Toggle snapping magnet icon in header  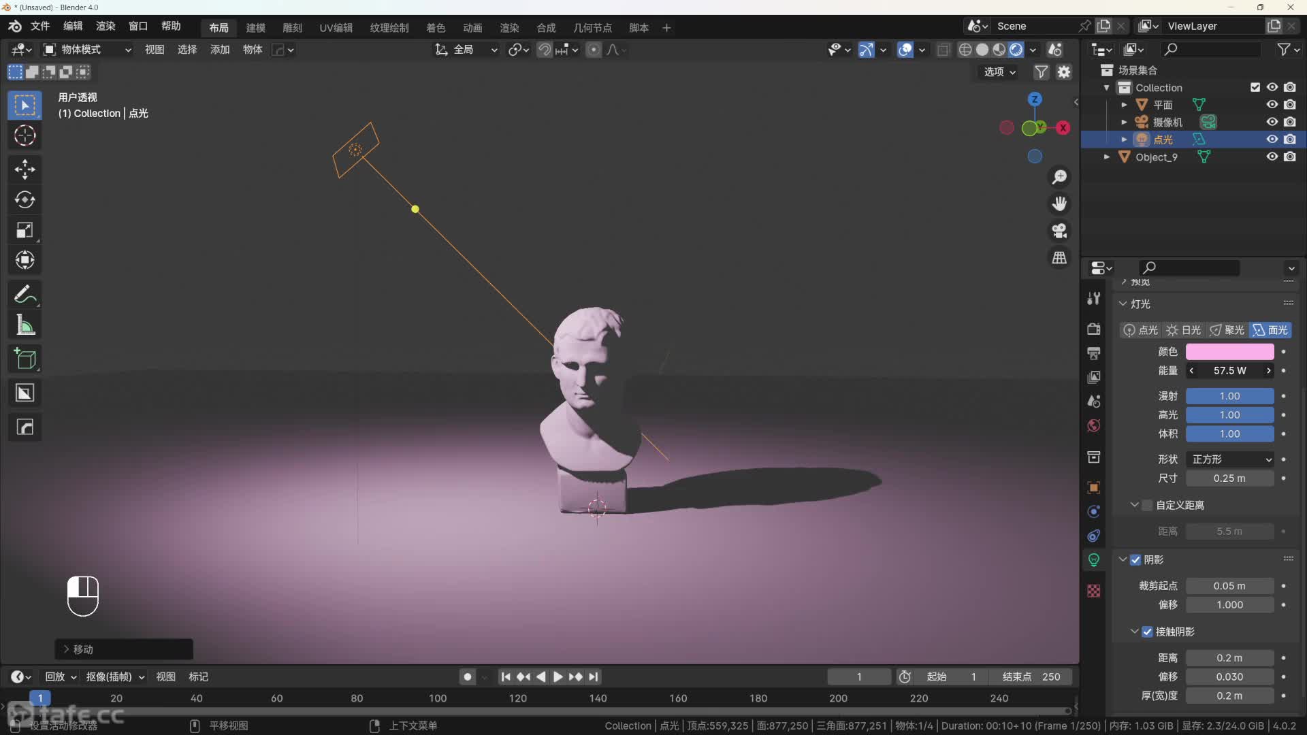[545, 50]
